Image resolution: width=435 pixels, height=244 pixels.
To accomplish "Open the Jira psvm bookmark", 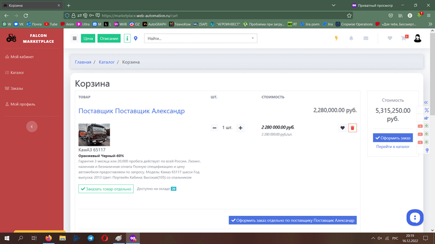I will pyautogui.click(x=309, y=24).
